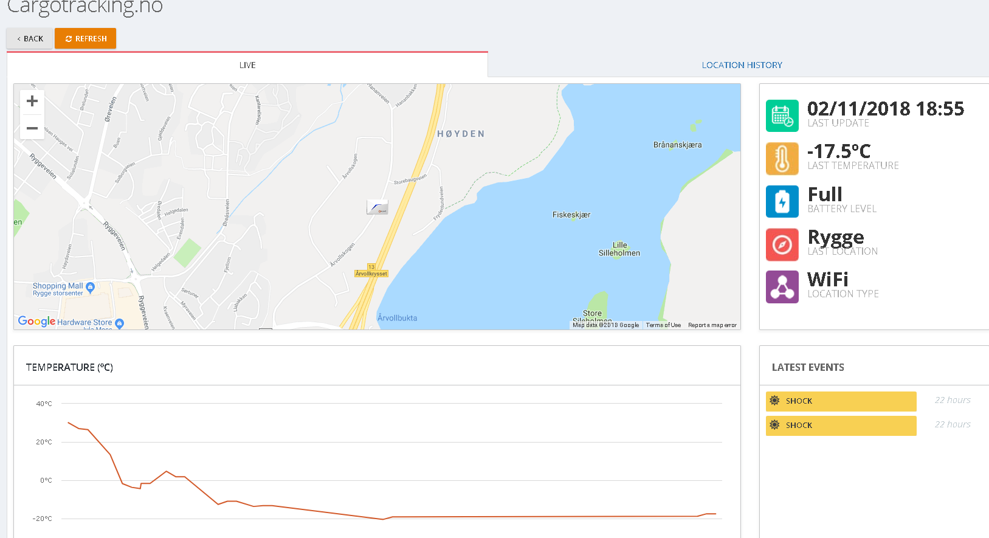Image resolution: width=989 pixels, height=538 pixels.
Task: Switch to the Location History tab
Action: 742,65
